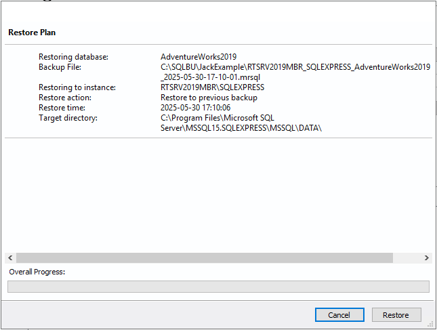437x330 pixels.
Task: Click the horizontal scrollbar left arrow
Action: (x=10, y=257)
